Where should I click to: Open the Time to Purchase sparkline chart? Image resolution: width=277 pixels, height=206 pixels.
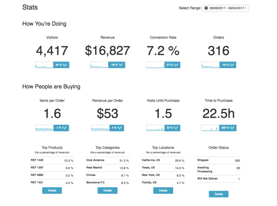pos(210,128)
